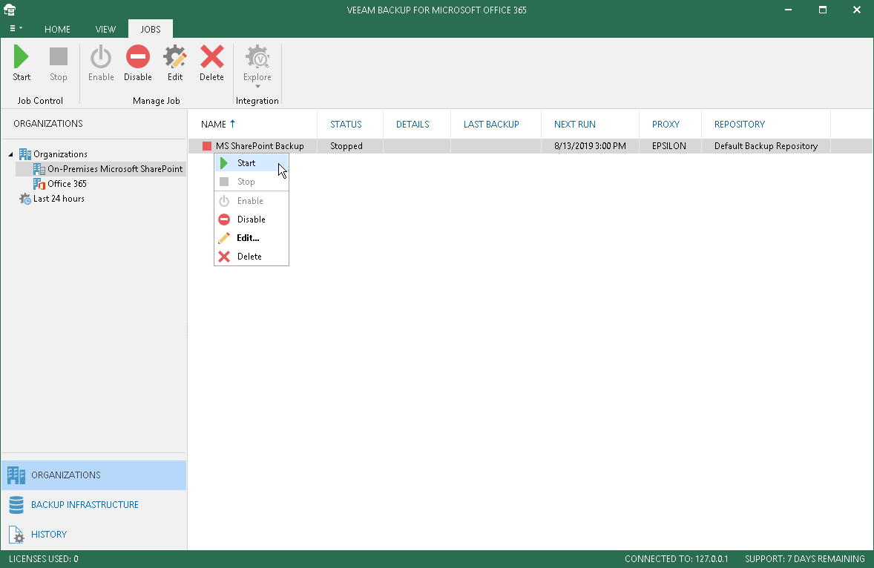Click the red Disable icon in ribbon
This screenshot has height=568, width=874.
[x=138, y=57]
